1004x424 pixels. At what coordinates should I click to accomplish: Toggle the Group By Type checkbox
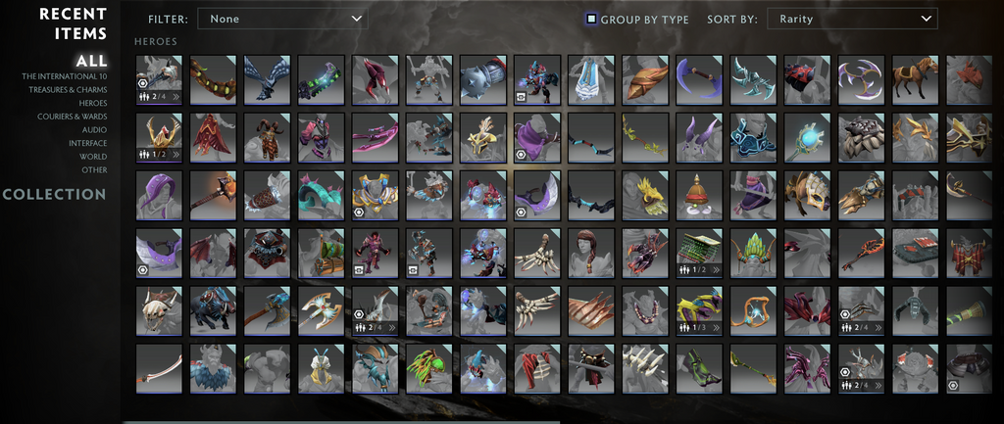591,20
